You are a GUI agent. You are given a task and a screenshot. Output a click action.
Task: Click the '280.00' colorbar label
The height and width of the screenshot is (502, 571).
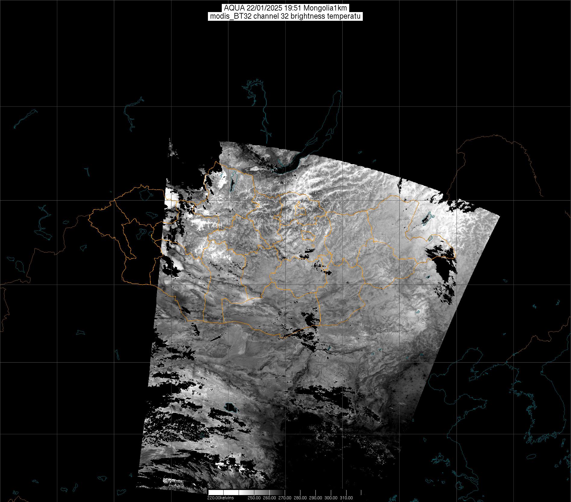click(300, 498)
